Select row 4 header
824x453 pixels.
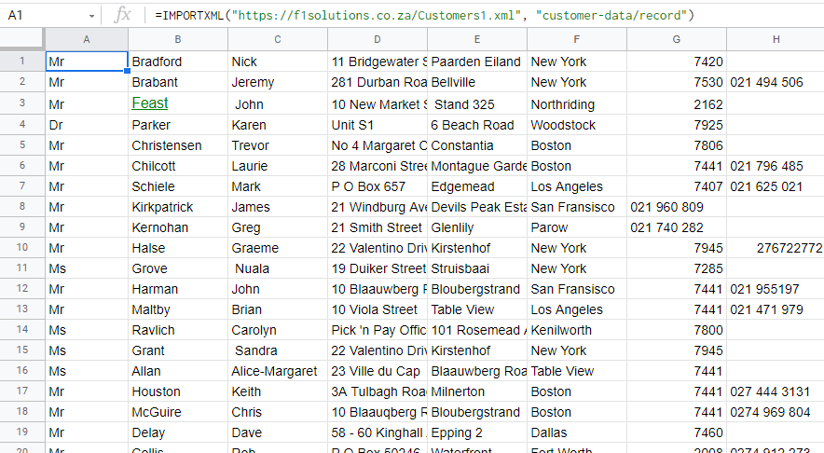[21, 125]
